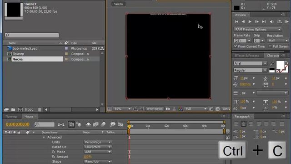The width and height of the screenshot is (291, 164).
Task: Switch to Пример timeline tab
Action: point(11,117)
